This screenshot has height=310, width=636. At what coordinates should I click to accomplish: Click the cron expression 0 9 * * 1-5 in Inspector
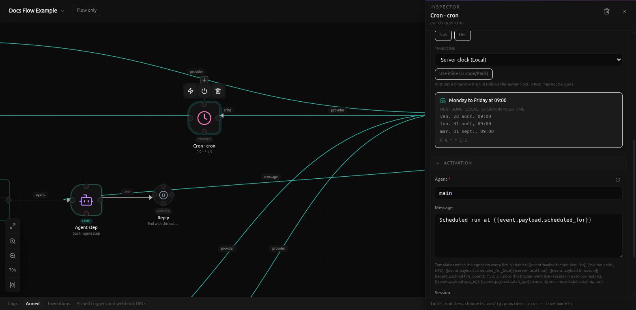click(453, 140)
